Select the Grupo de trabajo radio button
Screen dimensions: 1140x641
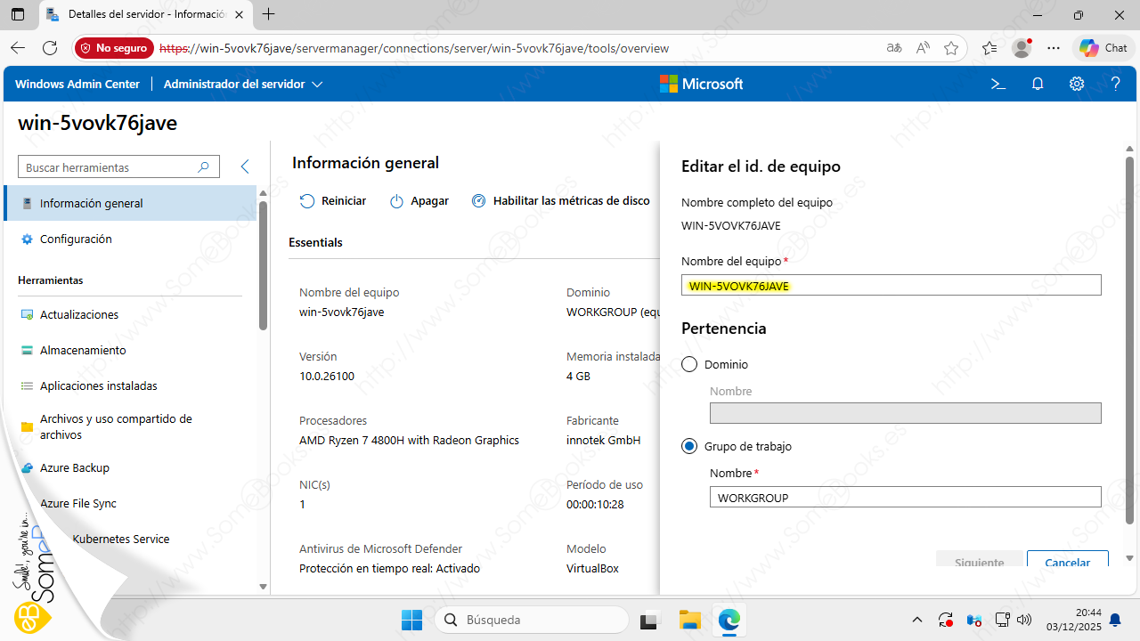pos(689,446)
